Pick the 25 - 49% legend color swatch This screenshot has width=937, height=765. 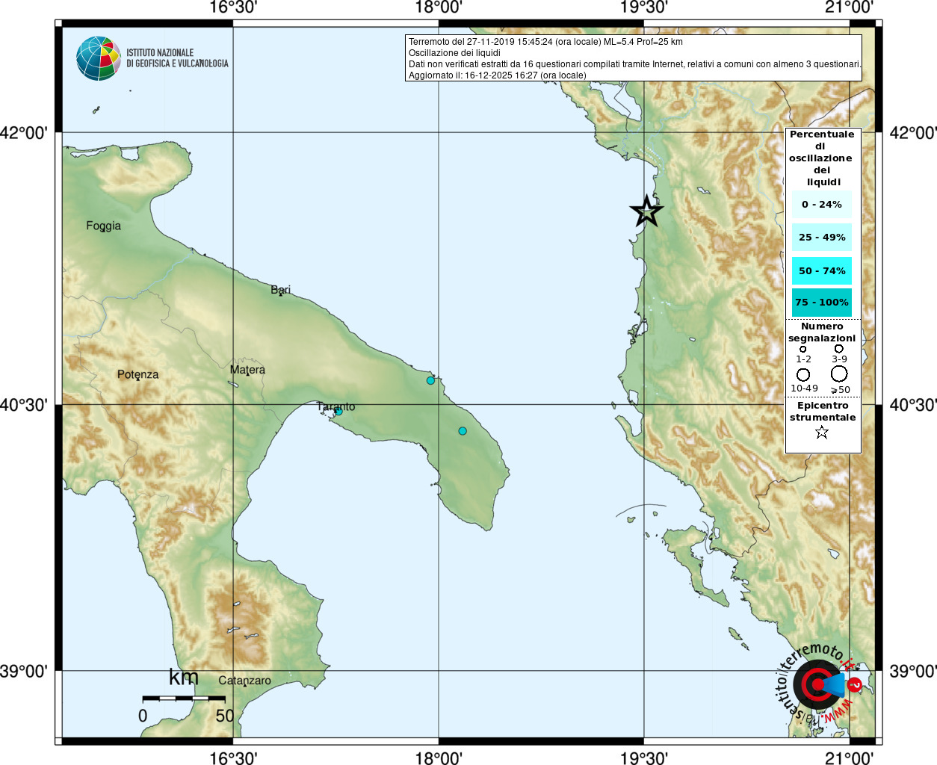tap(821, 238)
